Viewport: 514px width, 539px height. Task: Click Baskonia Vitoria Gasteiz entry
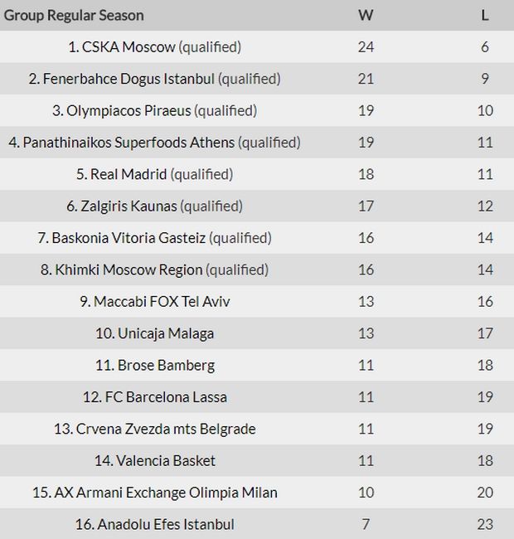coord(128,238)
